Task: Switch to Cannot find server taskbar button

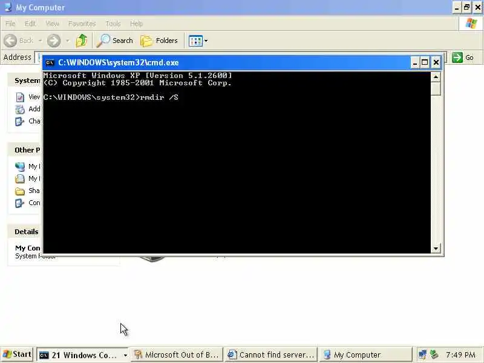Action: 271,355
